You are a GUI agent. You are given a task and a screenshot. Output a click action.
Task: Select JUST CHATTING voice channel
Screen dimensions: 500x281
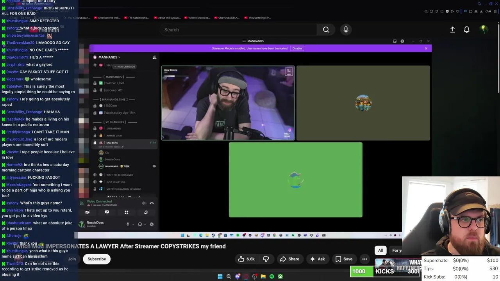(x=116, y=182)
